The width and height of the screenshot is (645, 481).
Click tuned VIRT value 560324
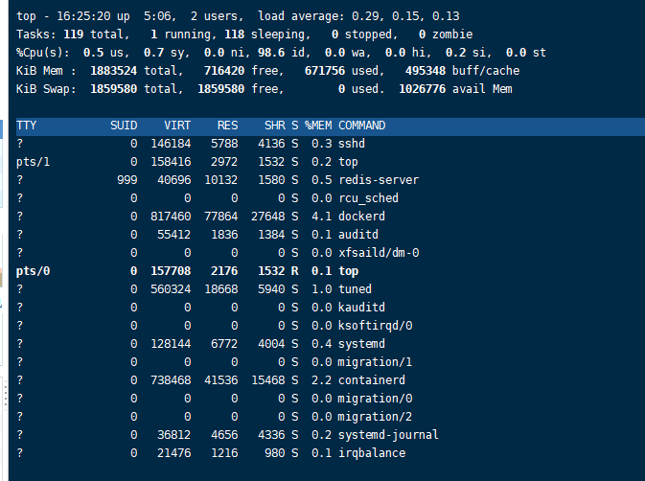171,289
